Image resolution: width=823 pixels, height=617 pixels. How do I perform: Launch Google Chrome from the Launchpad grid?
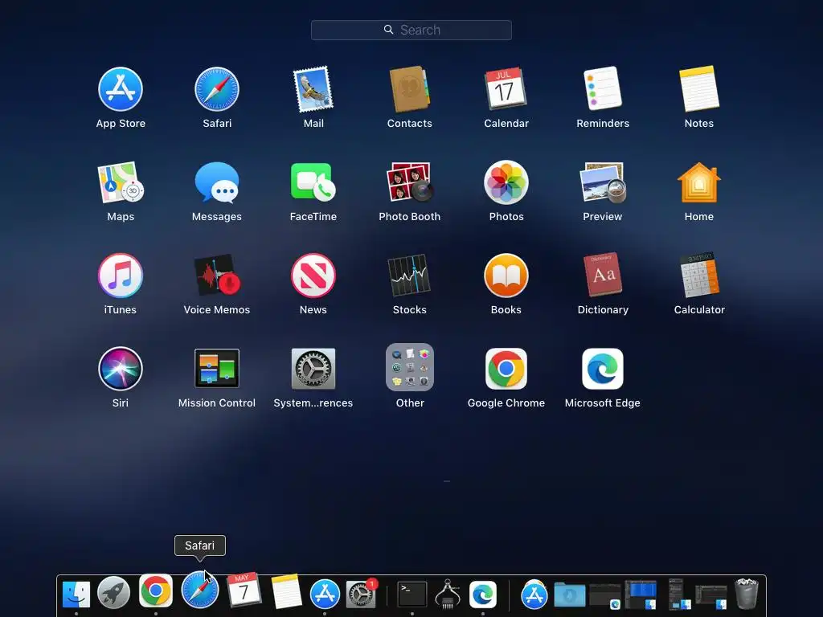[x=506, y=369]
